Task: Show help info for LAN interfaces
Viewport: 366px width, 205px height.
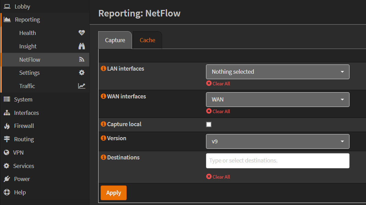Action: (x=103, y=69)
